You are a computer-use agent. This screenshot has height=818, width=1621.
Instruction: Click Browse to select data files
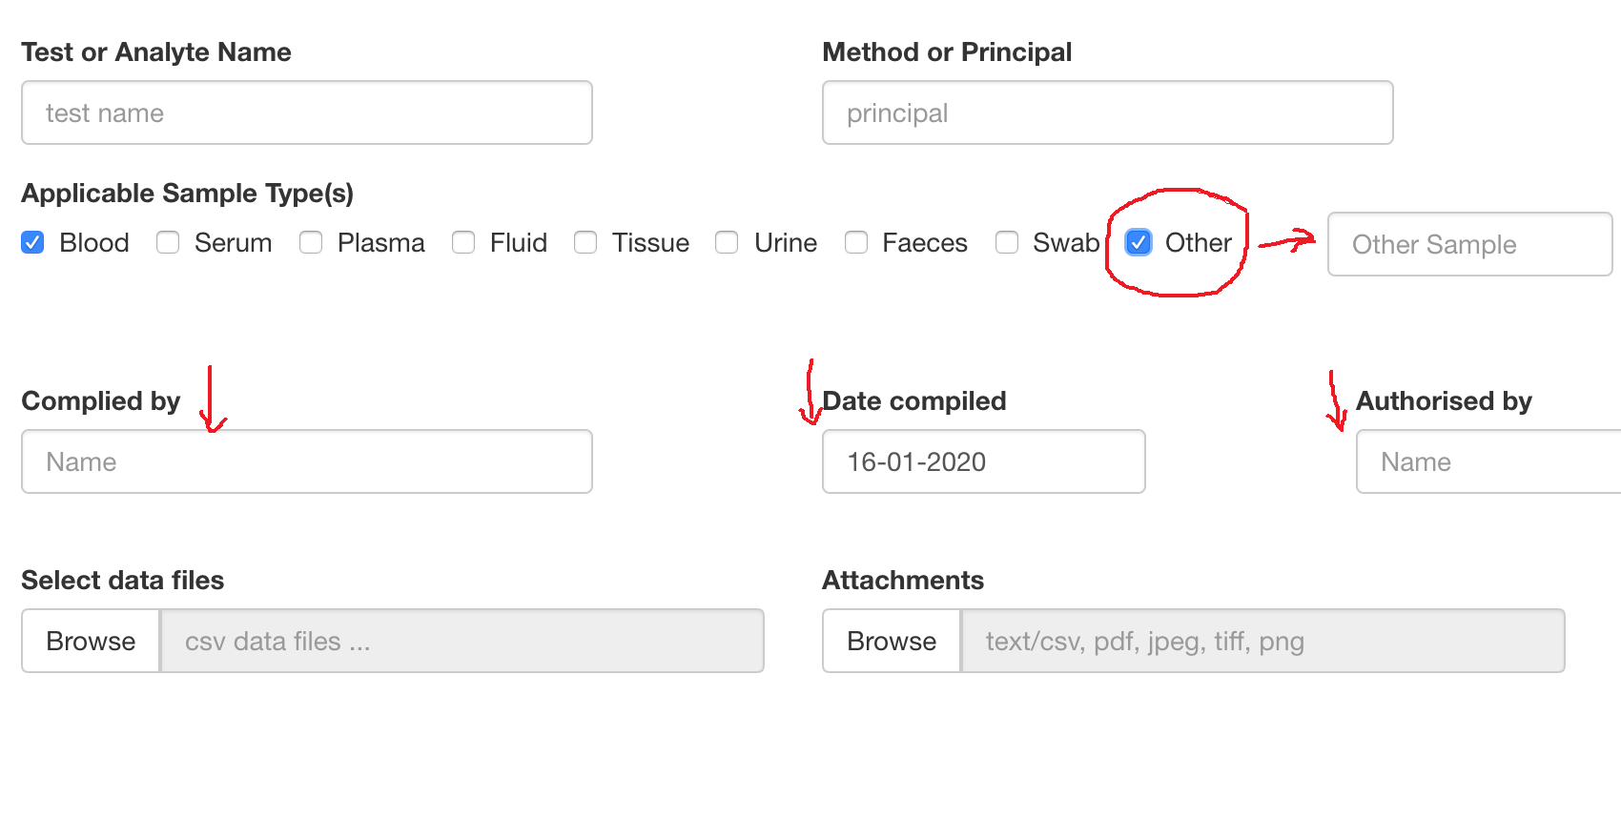(x=90, y=641)
